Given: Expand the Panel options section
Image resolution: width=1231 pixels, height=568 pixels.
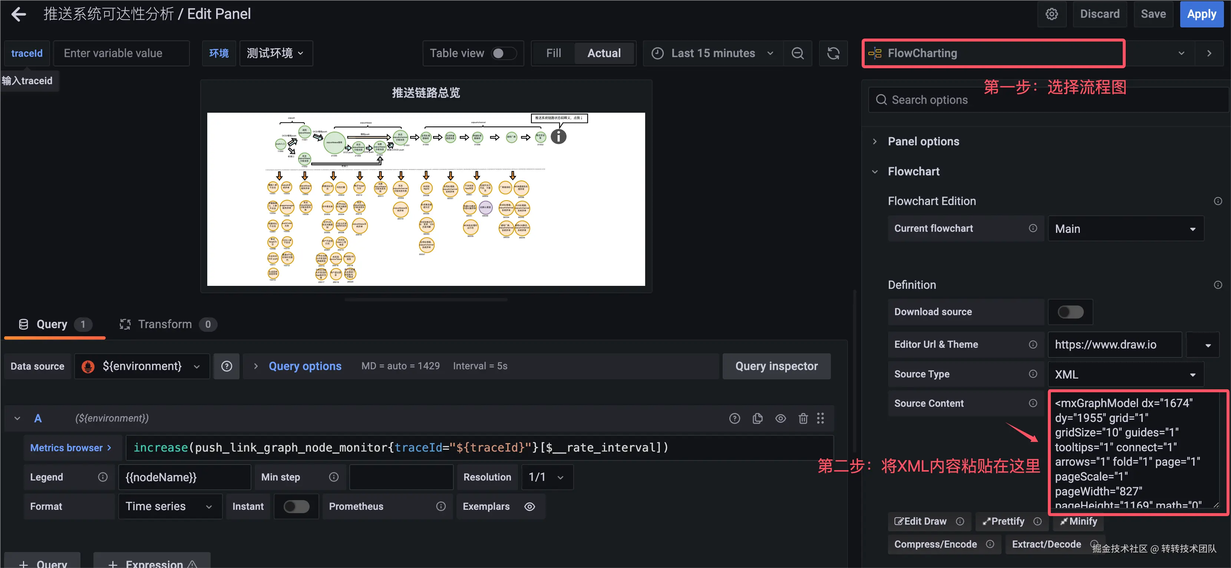Looking at the screenshot, I should pyautogui.click(x=923, y=141).
